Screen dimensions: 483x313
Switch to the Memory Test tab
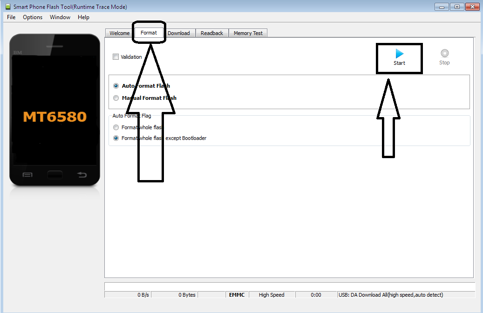[x=248, y=33]
